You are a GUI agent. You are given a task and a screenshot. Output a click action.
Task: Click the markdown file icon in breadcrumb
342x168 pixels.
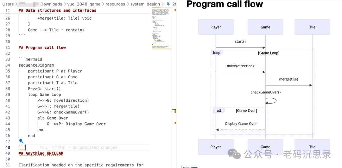[168, 4]
